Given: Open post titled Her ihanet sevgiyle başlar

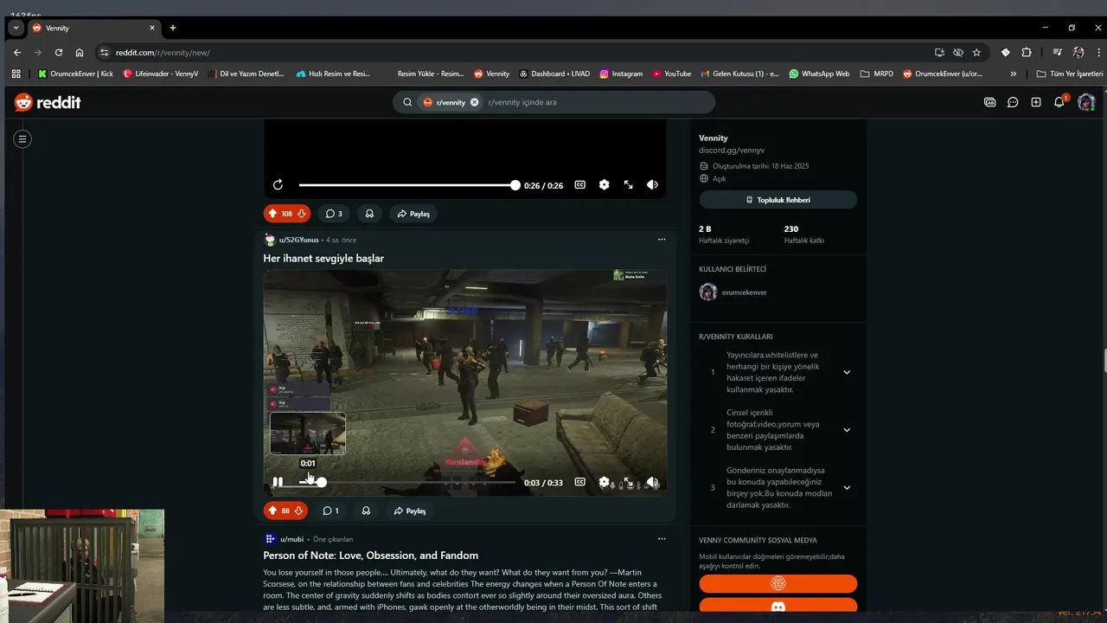Looking at the screenshot, I should [x=323, y=258].
